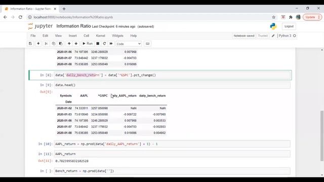
Task: Click the browser Update button
Action: coord(312,17)
